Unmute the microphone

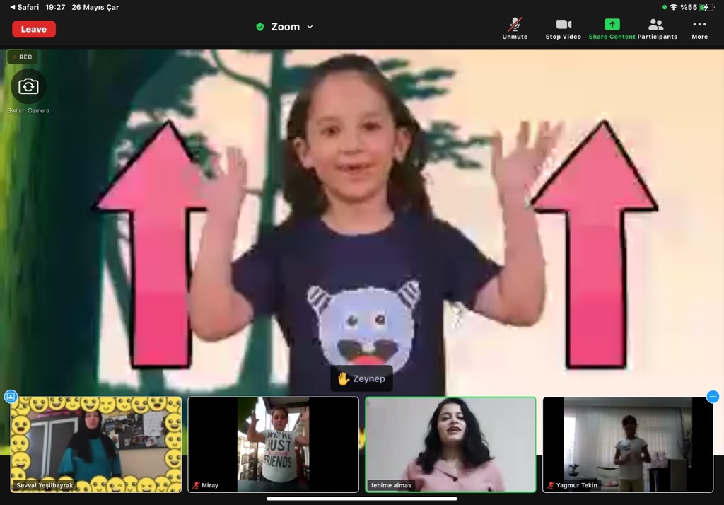pos(515,28)
